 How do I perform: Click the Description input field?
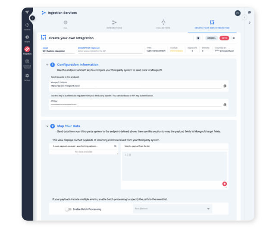[x=110, y=51]
